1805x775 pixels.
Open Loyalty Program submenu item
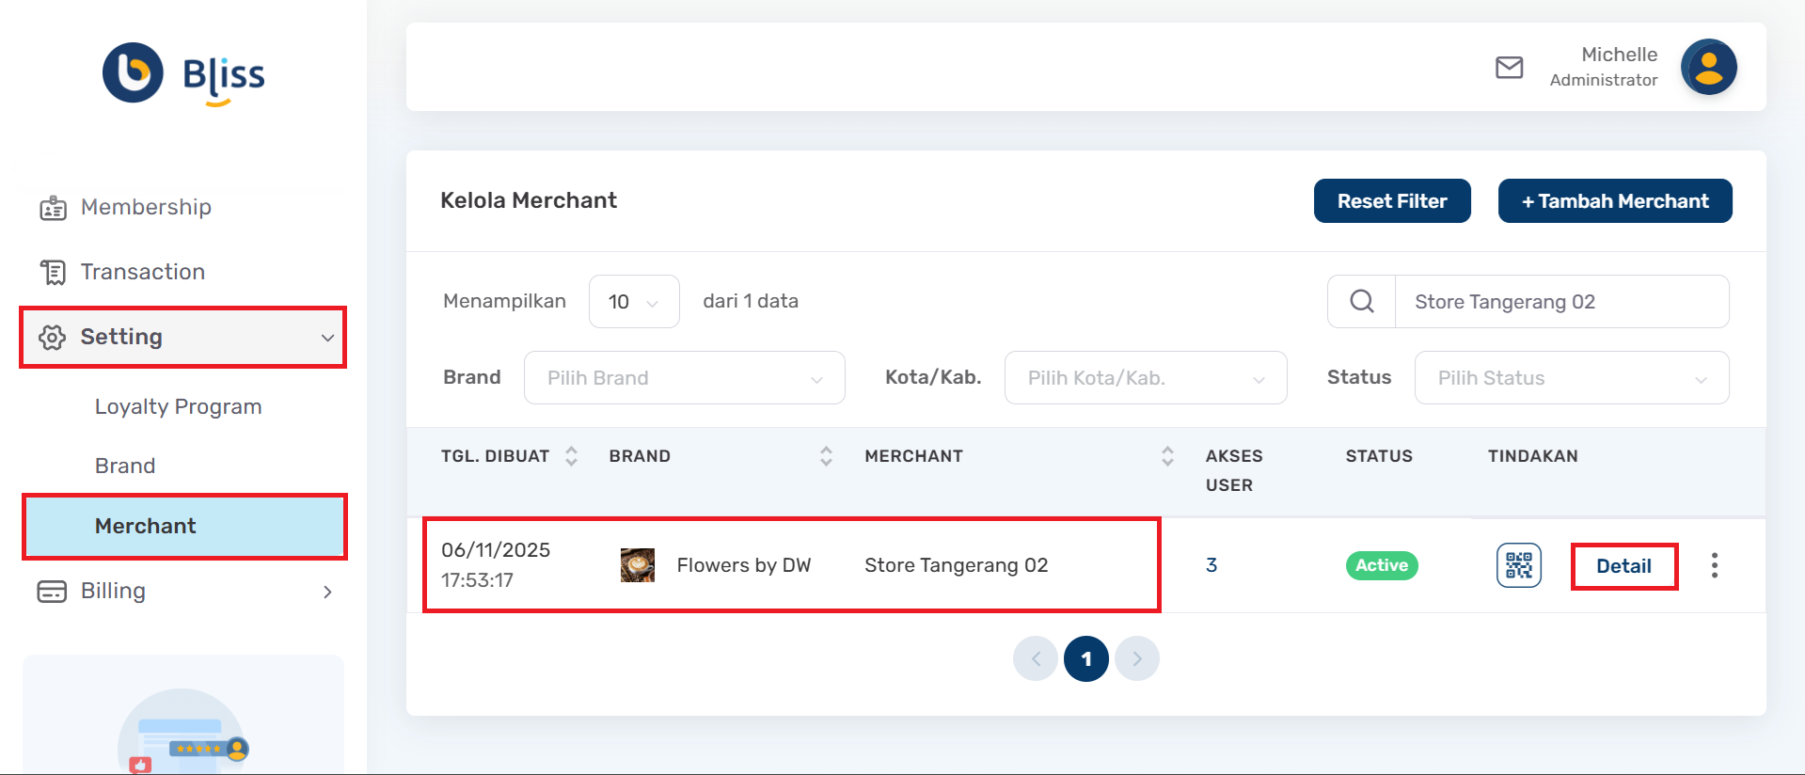click(x=178, y=406)
